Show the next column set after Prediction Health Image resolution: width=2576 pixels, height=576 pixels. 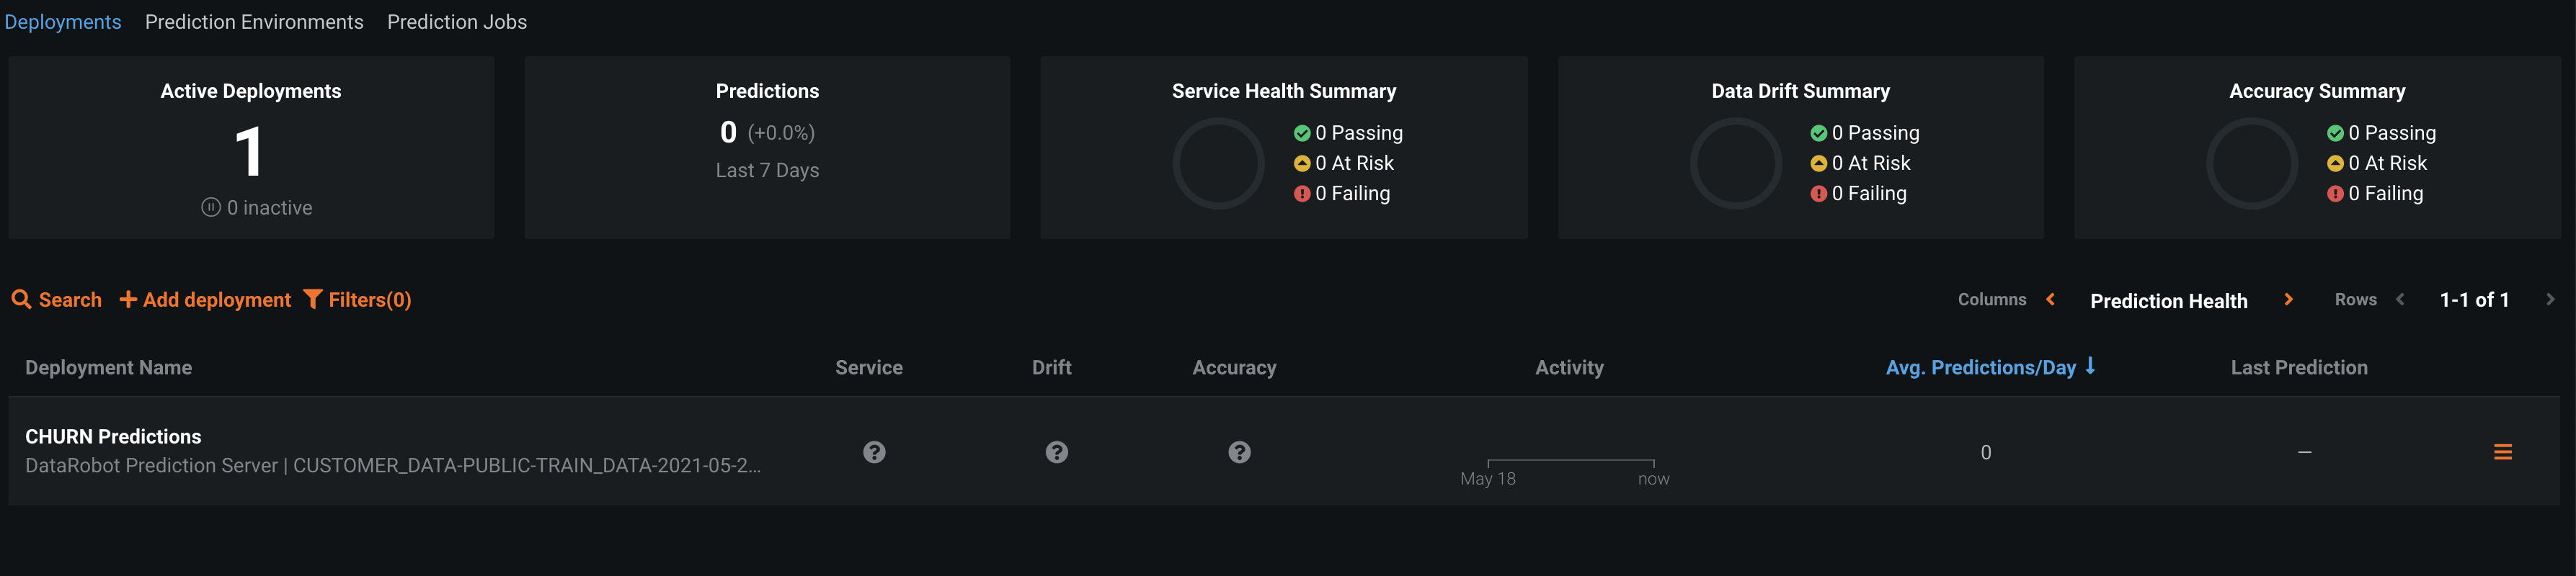click(x=2288, y=300)
